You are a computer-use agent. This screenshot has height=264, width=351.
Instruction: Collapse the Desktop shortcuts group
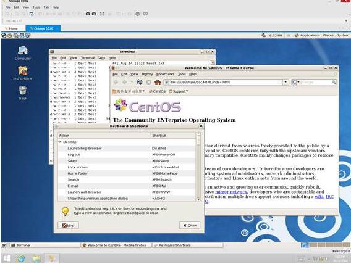(60, 142)
